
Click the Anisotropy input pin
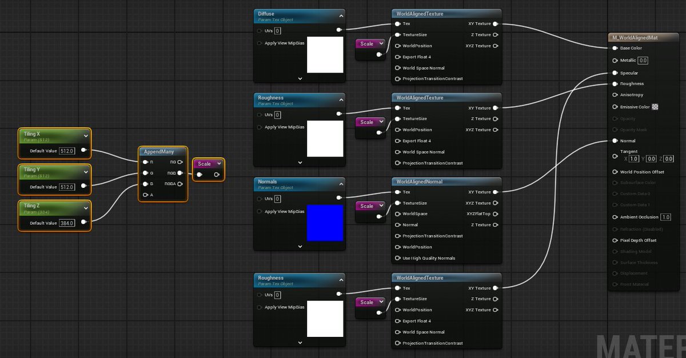coord(615,95)
